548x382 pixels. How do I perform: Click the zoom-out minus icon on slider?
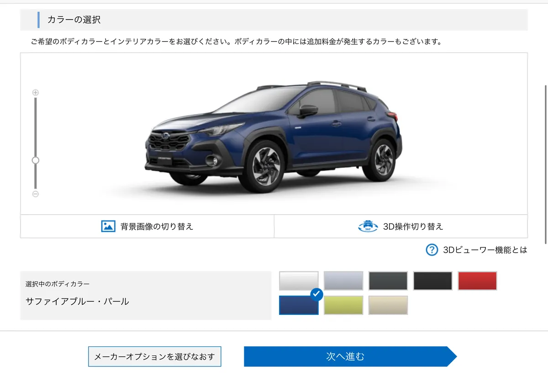click(36, 194)
